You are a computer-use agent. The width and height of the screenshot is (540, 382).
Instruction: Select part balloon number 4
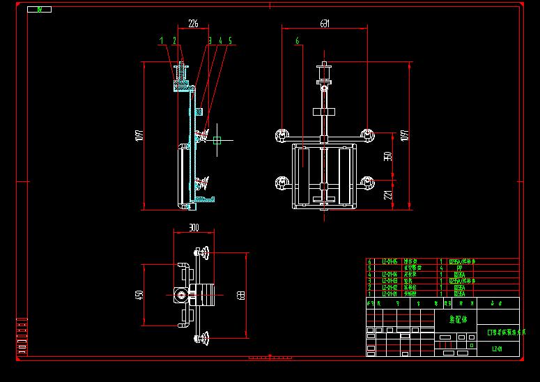pyautogui.click(x=221, y=40)
